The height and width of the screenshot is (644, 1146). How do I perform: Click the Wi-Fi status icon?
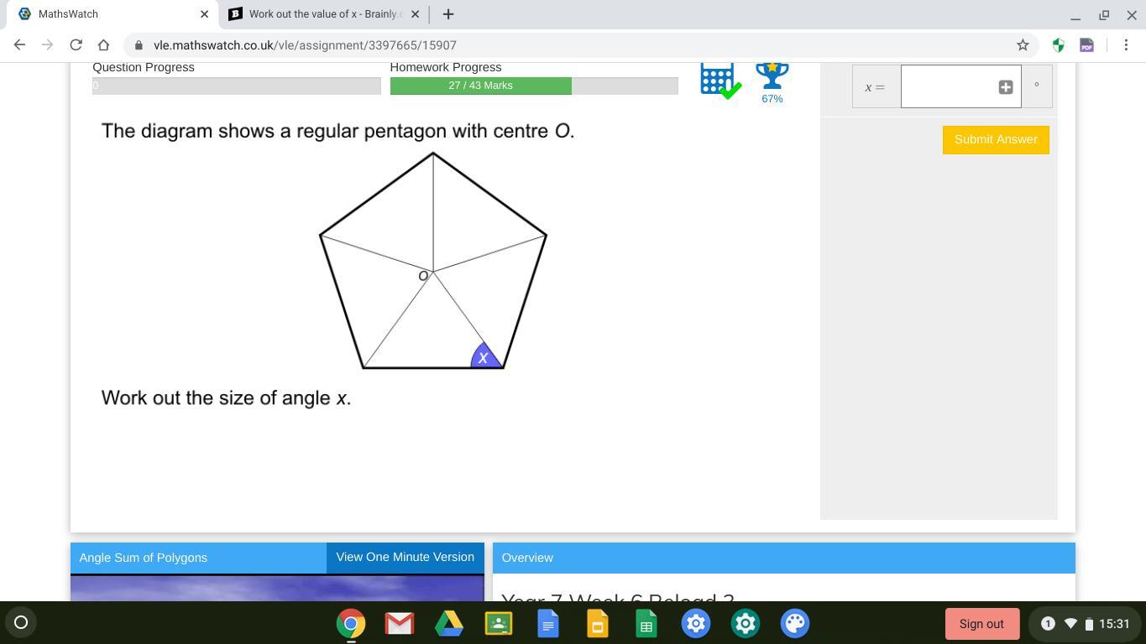[1070, 623]
